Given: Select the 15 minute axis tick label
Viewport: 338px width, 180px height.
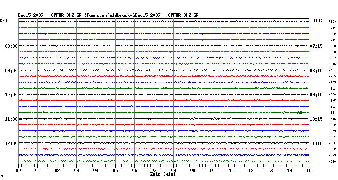Looking at the screenshot, I should pyautogui.click(x=309, y=171).
